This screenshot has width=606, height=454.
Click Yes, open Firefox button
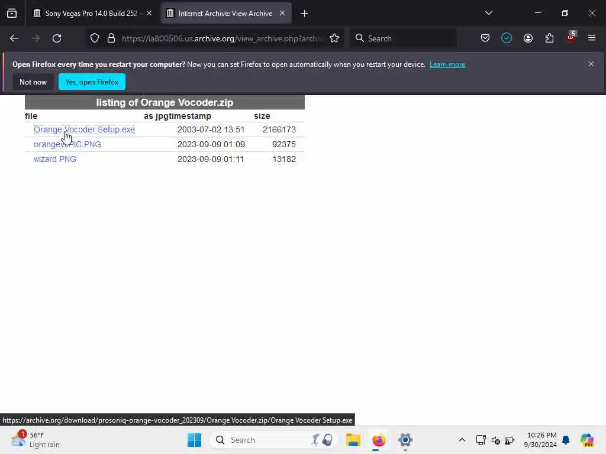[x=92, y=82]
